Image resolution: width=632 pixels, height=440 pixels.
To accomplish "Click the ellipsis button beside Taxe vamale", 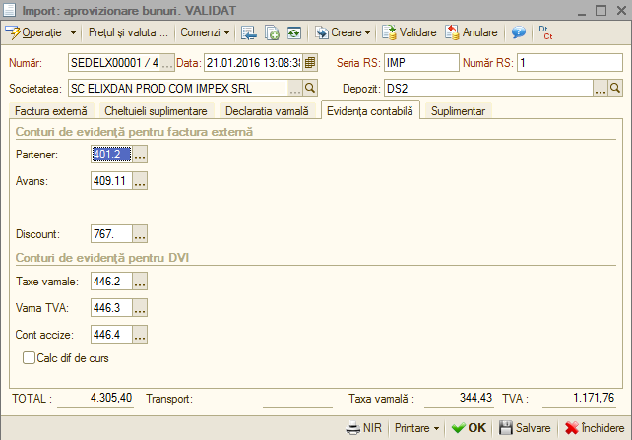I will (140, 282).
